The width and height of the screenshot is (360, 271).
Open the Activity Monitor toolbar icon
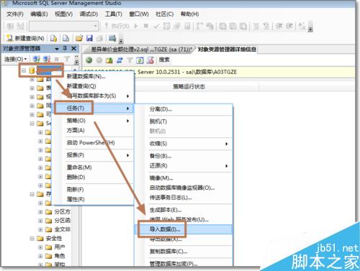pyautogui.click(x=112, y=38)
